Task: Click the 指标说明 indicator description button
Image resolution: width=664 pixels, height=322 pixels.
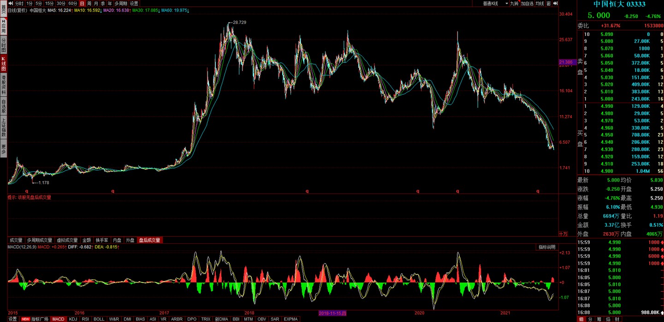Action: (x=547, y=247)
